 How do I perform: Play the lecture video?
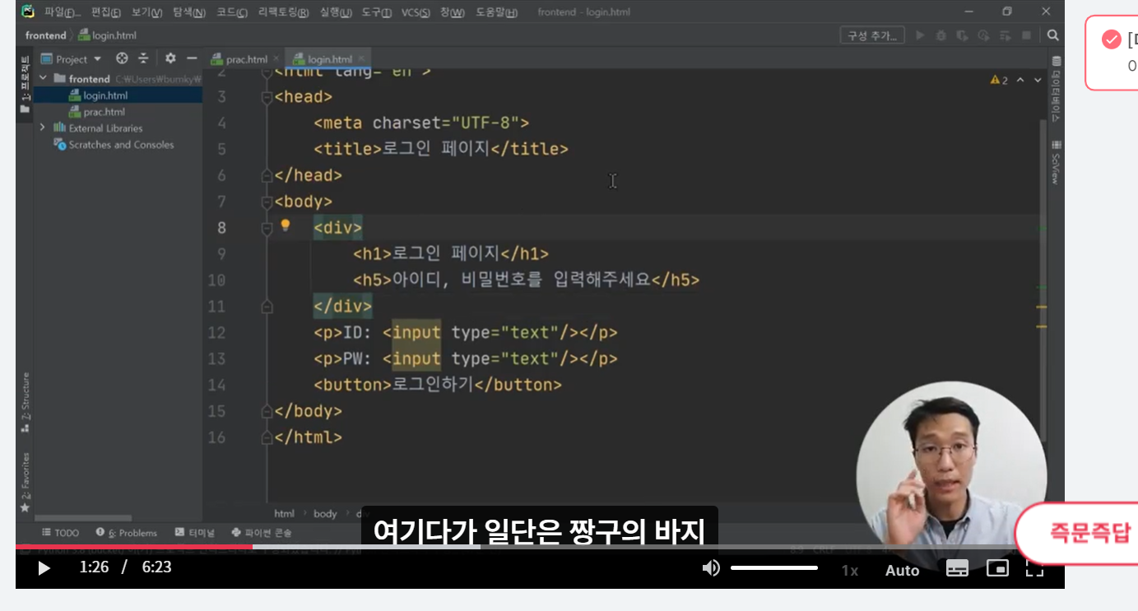coord(44,568)
